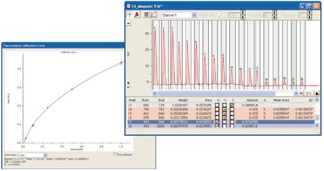
Task: Click the FIA window title bar icon
Action: pos(128,6)
